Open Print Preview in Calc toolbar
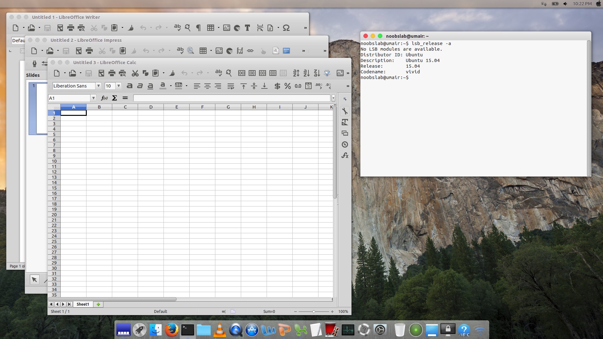 point(122,73)
